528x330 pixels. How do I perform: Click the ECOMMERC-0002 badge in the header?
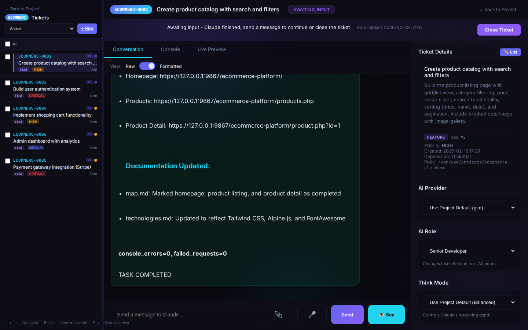coord(131,10)
